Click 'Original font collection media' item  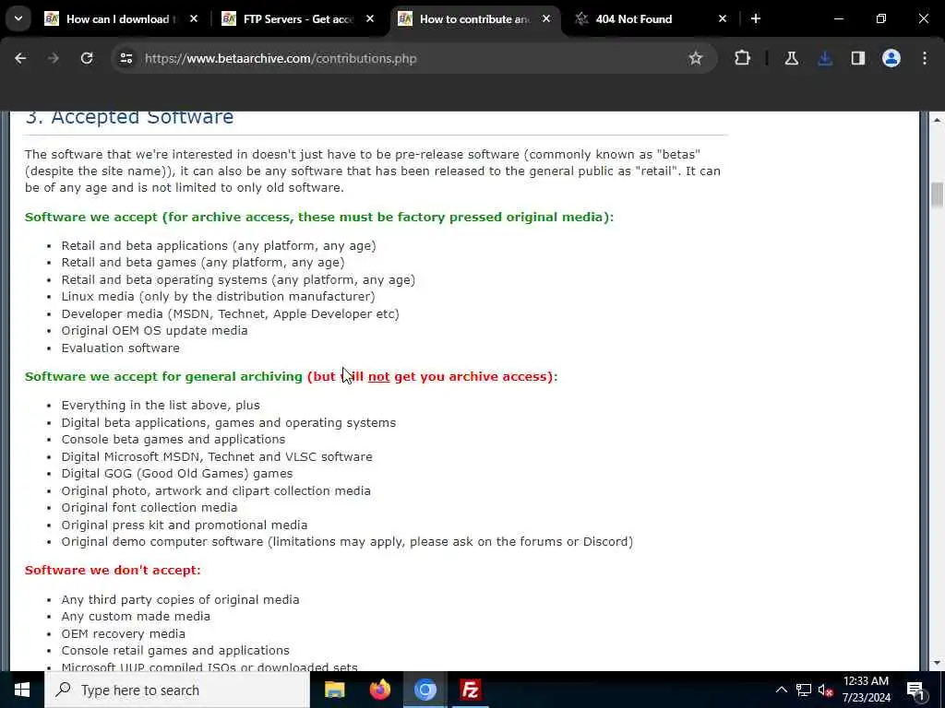point(149,508)
